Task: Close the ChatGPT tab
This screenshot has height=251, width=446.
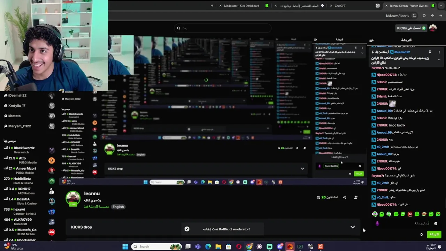Action: click(330, 6)
